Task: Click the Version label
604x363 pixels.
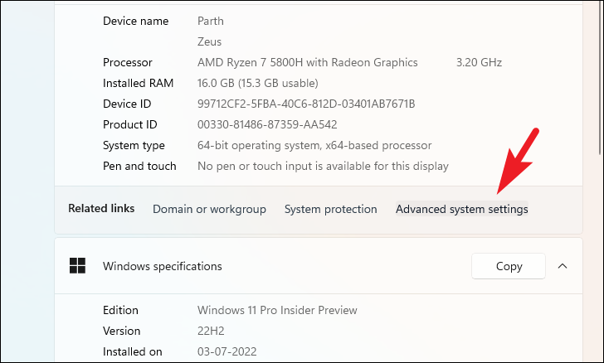Action: pos(121,331)
